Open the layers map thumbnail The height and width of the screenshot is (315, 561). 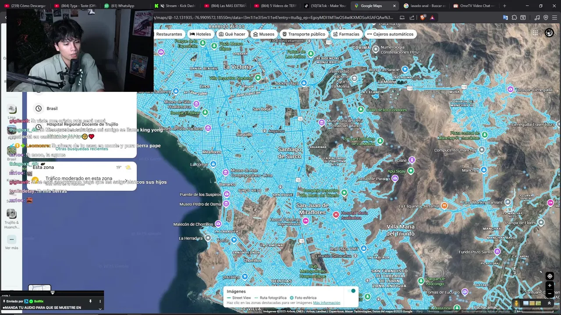point(39,289)
